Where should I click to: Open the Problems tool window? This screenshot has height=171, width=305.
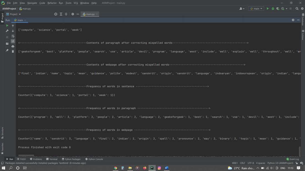point(36,159)
